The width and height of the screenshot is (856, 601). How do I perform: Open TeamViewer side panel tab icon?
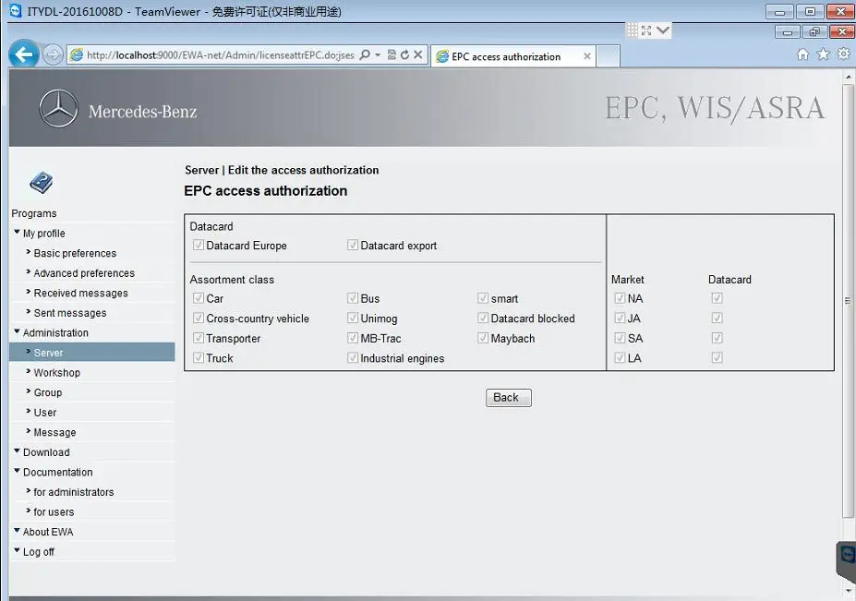click(x=847, y=557)
